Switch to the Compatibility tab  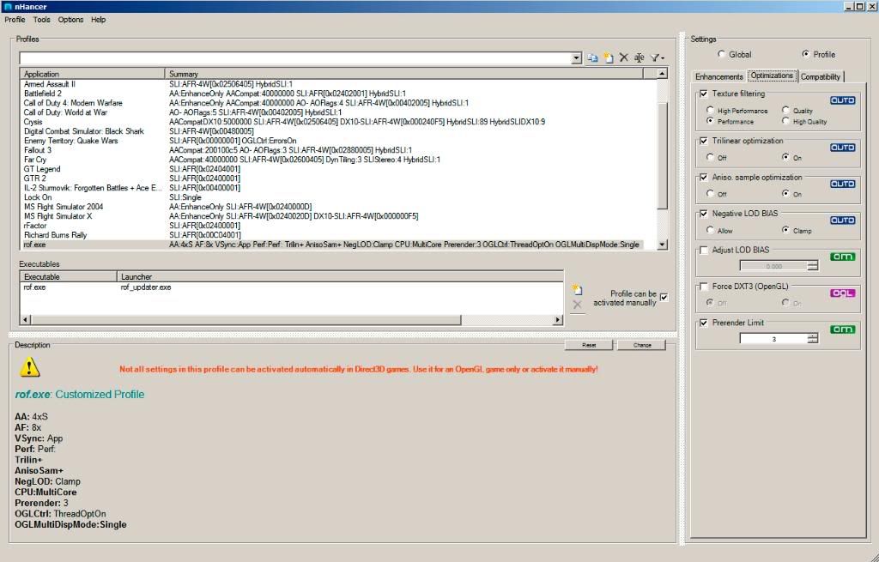click(x=820, y=76)
